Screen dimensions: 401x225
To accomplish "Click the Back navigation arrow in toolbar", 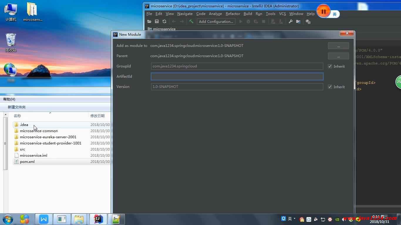I will (x=174, y=21).
